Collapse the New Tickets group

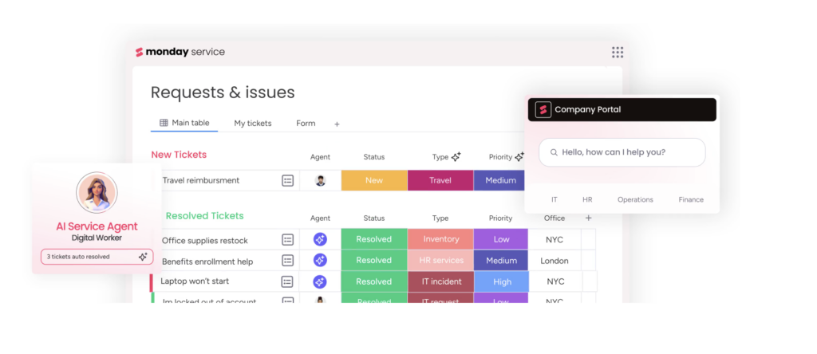tap(179, 155)
